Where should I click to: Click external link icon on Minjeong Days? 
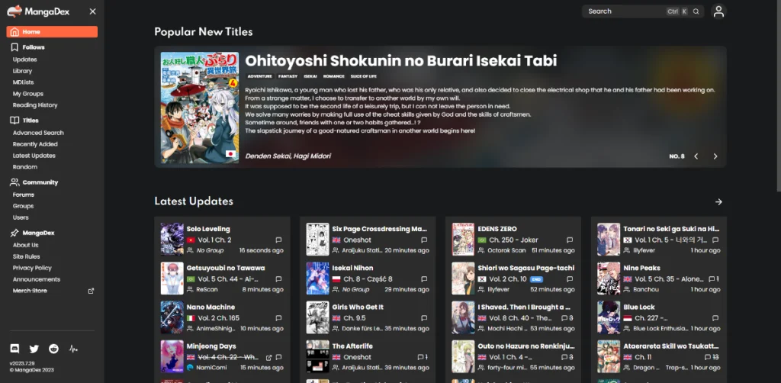coord(269,357)
